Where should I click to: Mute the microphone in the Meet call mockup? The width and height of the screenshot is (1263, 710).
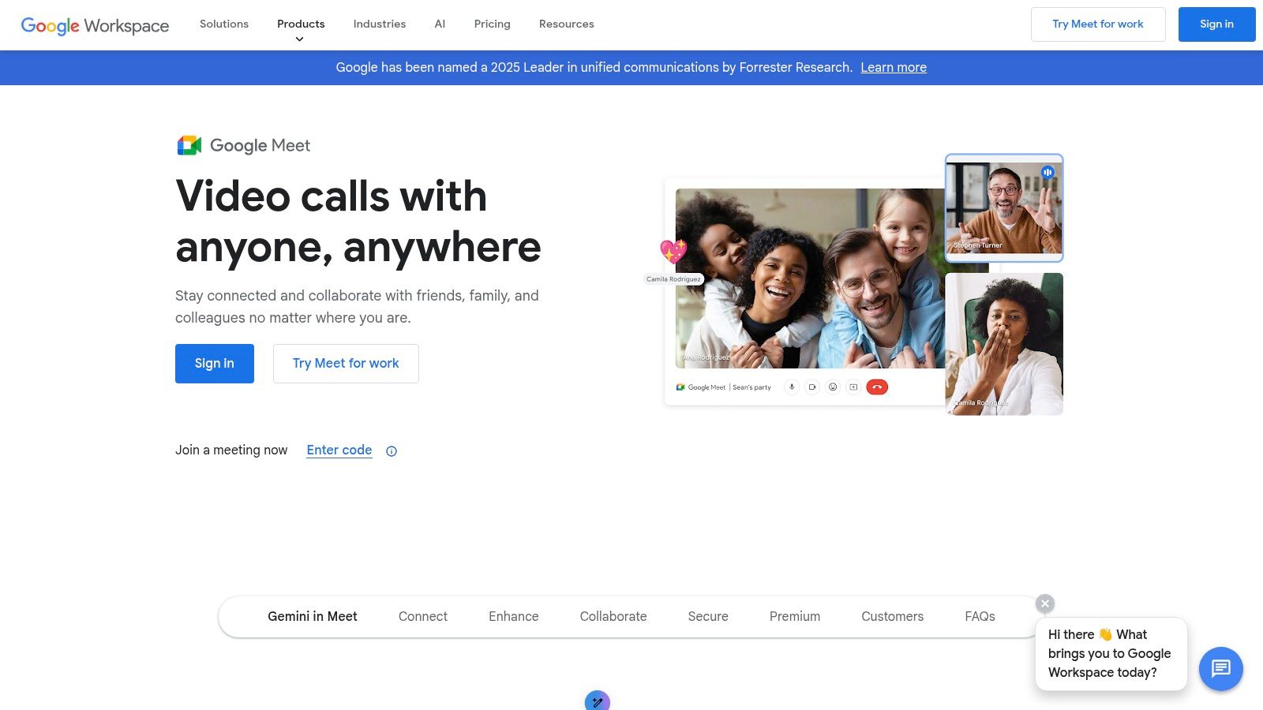[x=792, y=387]
